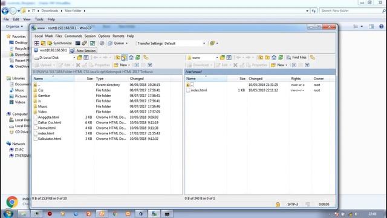
Task: Select Home.html file
Action: (47, 128)
